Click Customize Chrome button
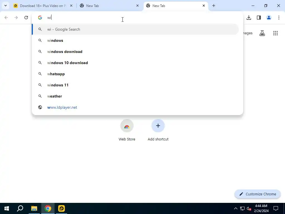The width and height of the screenshot is (285, 214). click(257, 194)
